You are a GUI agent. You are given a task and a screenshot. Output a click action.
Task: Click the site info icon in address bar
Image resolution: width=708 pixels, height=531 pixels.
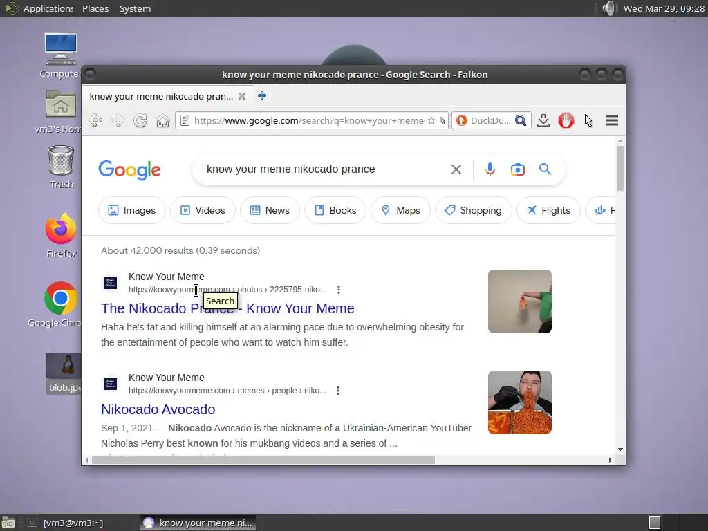[185, 120]
